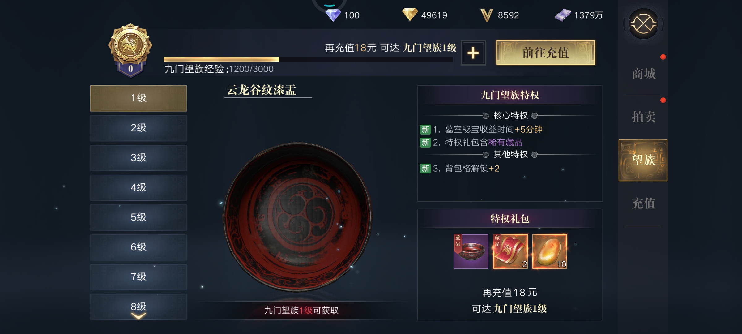Tap the gold lion medal badge
The width and height of the screenshot is (742, 334).
tap(130, 49)
